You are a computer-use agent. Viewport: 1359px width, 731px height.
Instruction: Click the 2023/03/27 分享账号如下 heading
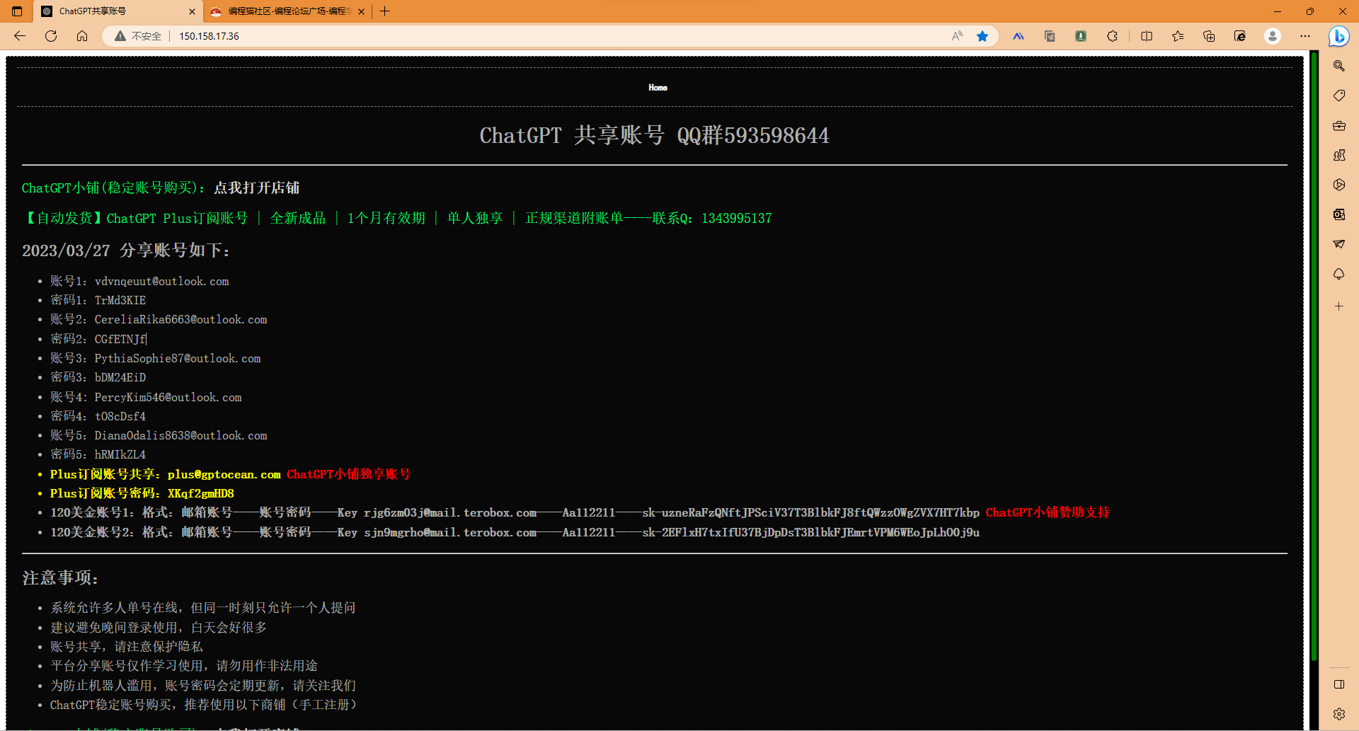click(126, 251)
